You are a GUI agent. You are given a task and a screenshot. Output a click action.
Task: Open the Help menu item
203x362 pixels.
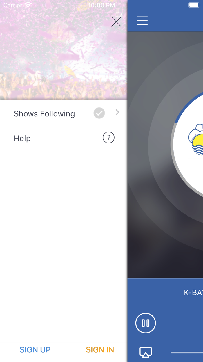tap(64, 138)
